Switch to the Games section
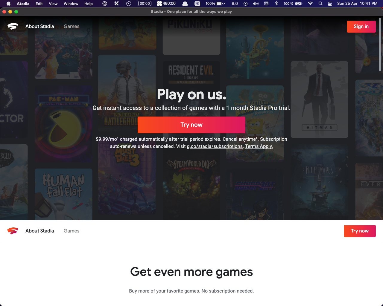The width and height of the screenshot is (383, 306). [x=72, y=26]
